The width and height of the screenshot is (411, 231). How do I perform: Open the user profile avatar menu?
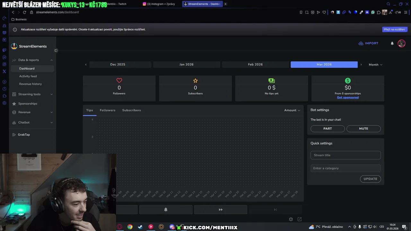401,43
